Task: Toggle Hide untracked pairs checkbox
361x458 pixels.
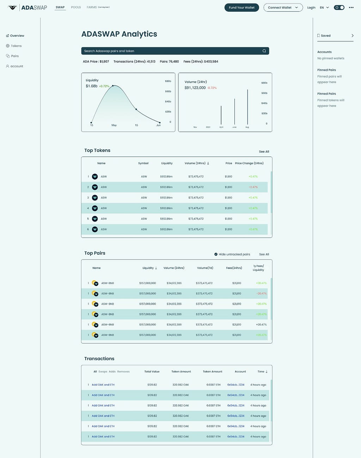Action: (x=216, y=254)
